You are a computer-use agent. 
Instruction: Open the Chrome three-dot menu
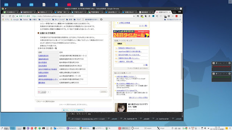click(x=181, y=16)
